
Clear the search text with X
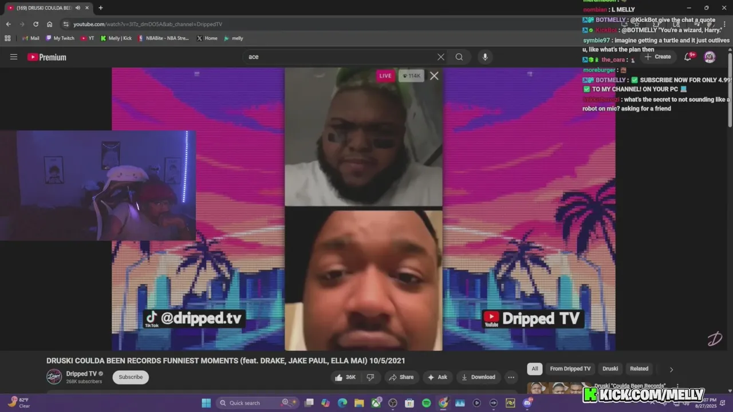coord(441,57)
